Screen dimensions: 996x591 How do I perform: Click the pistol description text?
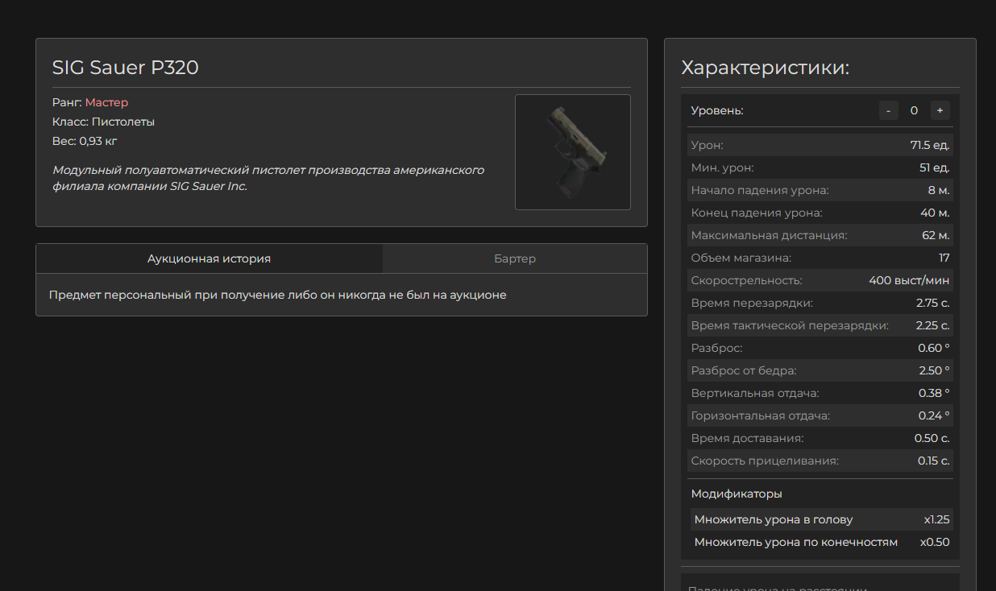[x=268, y=178]
